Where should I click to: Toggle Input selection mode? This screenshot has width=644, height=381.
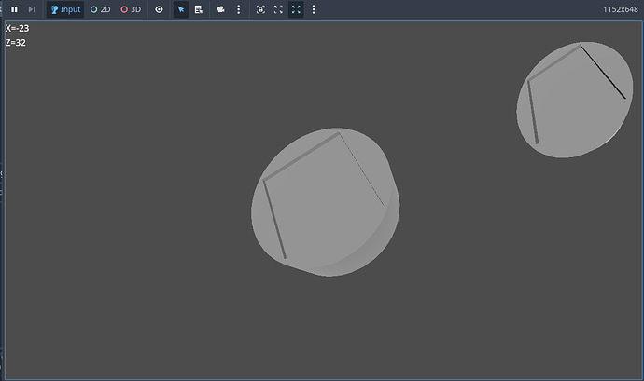pyautogui.click(x=64, y=9)
